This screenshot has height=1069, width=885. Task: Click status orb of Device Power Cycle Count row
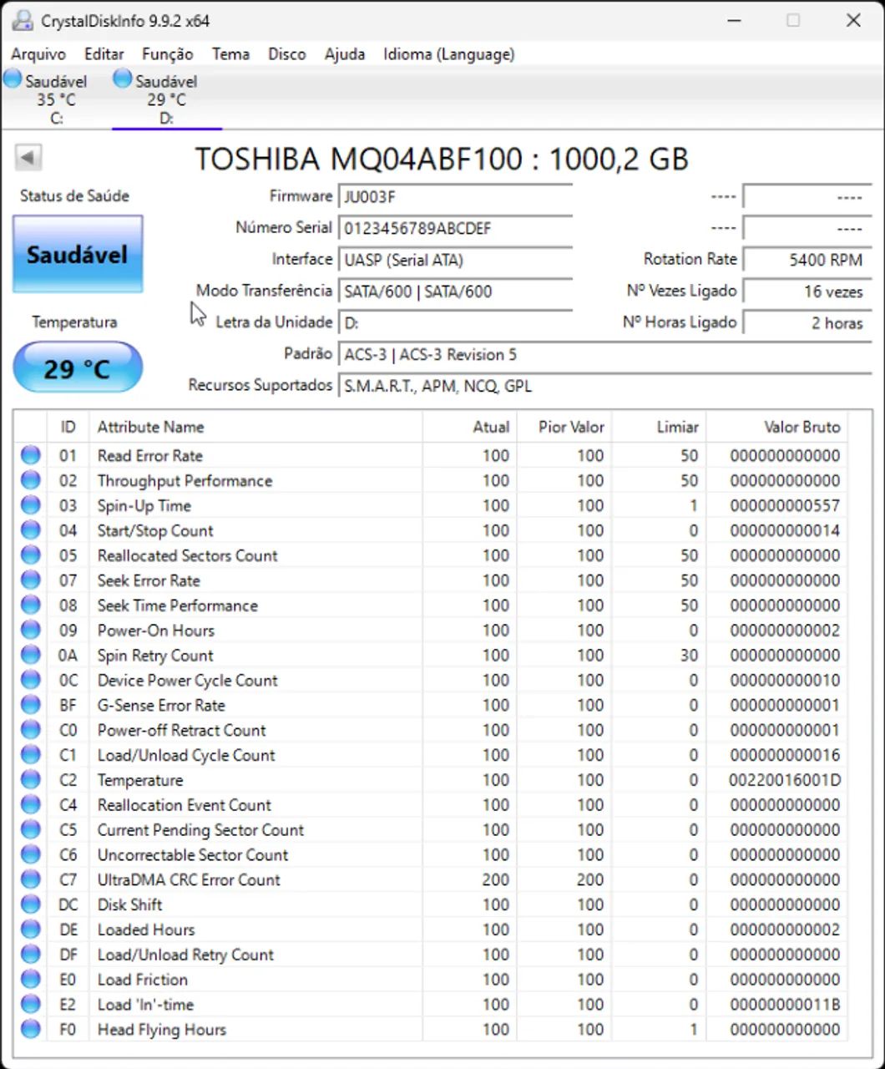pyautogui.click(x=31, y=680)
